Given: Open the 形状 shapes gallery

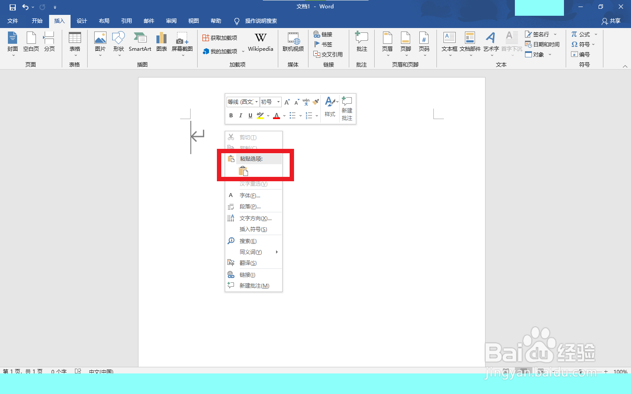Looking at the screenshot, I should pyautogui.click(x=118, y=42).
